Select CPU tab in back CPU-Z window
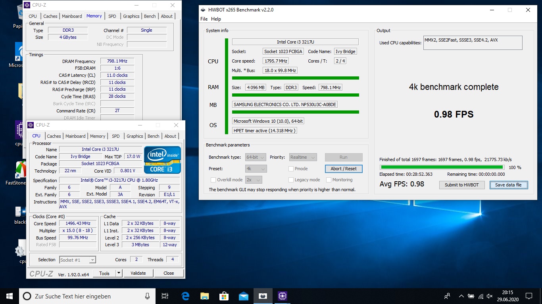The image size is (542, 304). coord(33,16)
